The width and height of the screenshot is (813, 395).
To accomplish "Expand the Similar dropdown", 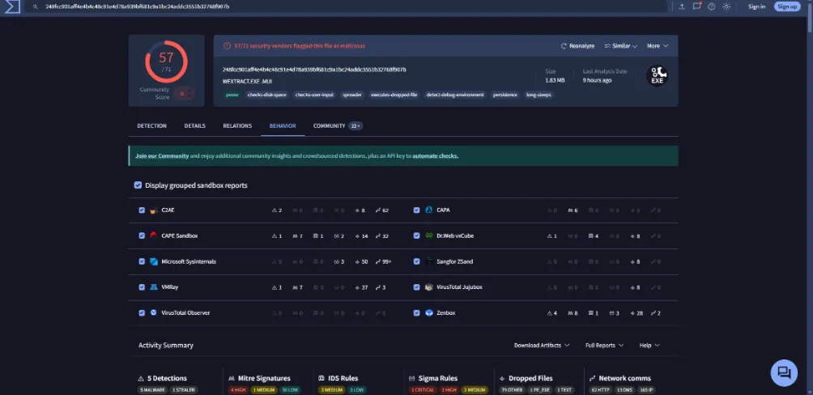I will click(x=620, y=46).
